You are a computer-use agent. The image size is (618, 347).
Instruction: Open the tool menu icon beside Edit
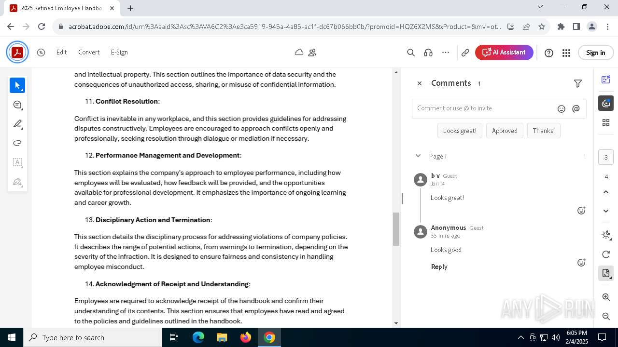pyautogui.click(x=41, y=53)
